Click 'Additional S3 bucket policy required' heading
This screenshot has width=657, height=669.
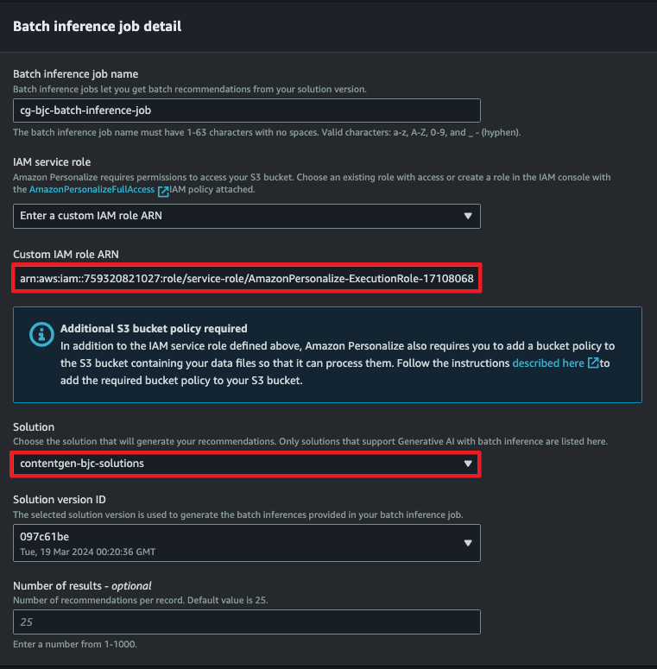(154, 329)
